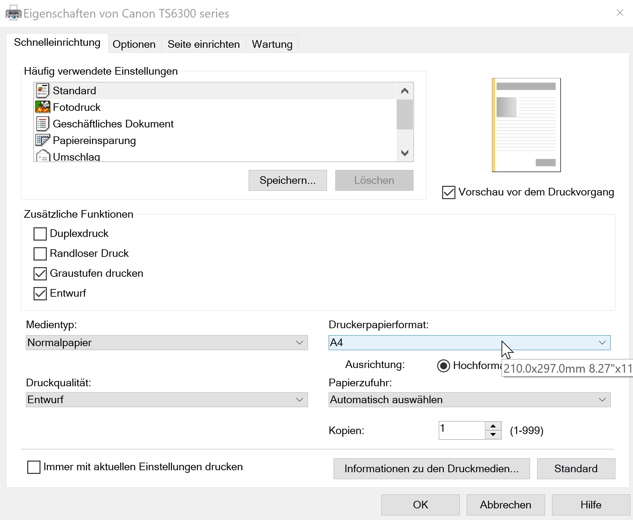Screen dimensions: 633x520
Task: Toggle Vorschau vor dem Druckvorgang
Action: [448, 192]
